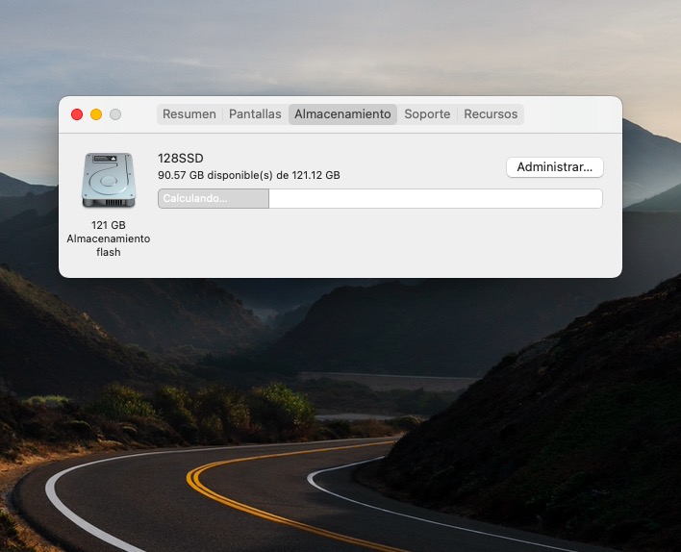Click the hard drive disk icon
The height and width of the screenshot is (552, 681).
(x=108, y=180)
